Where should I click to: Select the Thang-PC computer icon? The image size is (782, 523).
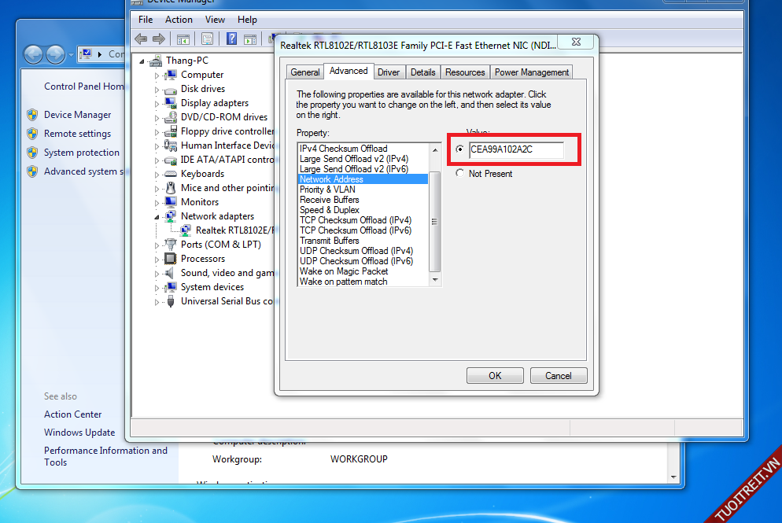[x=156, y=61]
